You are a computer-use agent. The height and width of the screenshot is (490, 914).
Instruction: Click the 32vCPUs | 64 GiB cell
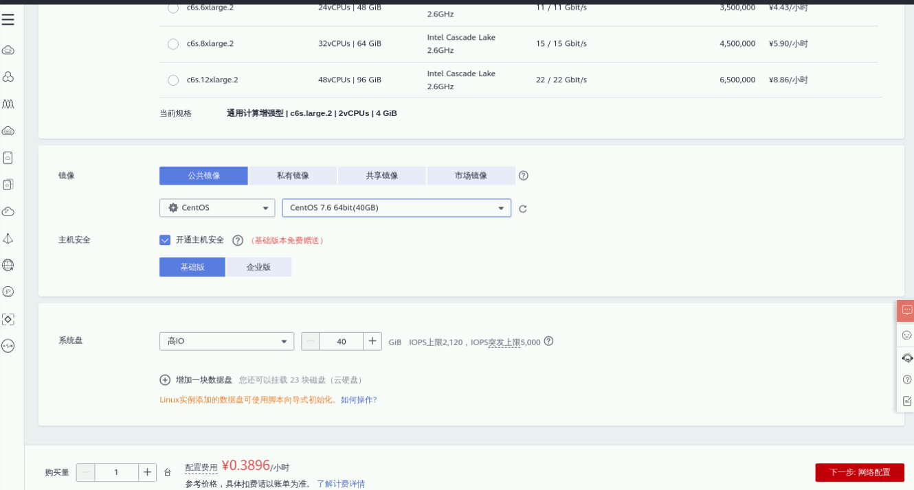pyautogui.click(x=350, y=44)
